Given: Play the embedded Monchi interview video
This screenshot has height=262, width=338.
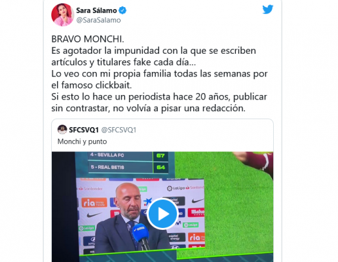Looking at the screenshot, I should point(162,214).
